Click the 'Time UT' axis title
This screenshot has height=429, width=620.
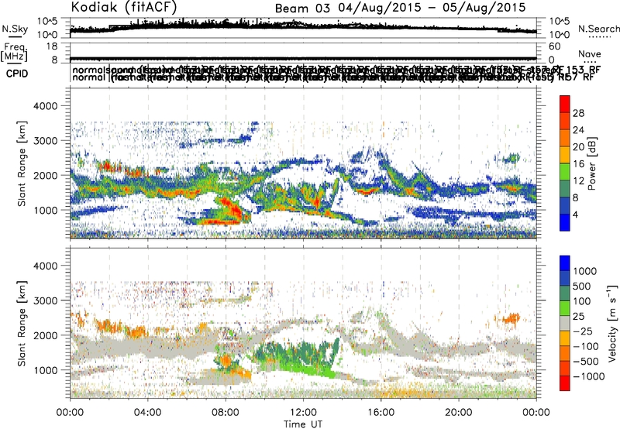pos(303,424)
